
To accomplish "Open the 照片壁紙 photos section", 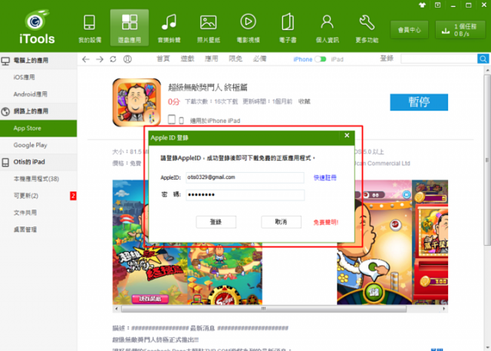I will pyautogui.click(x=209, y=28).
